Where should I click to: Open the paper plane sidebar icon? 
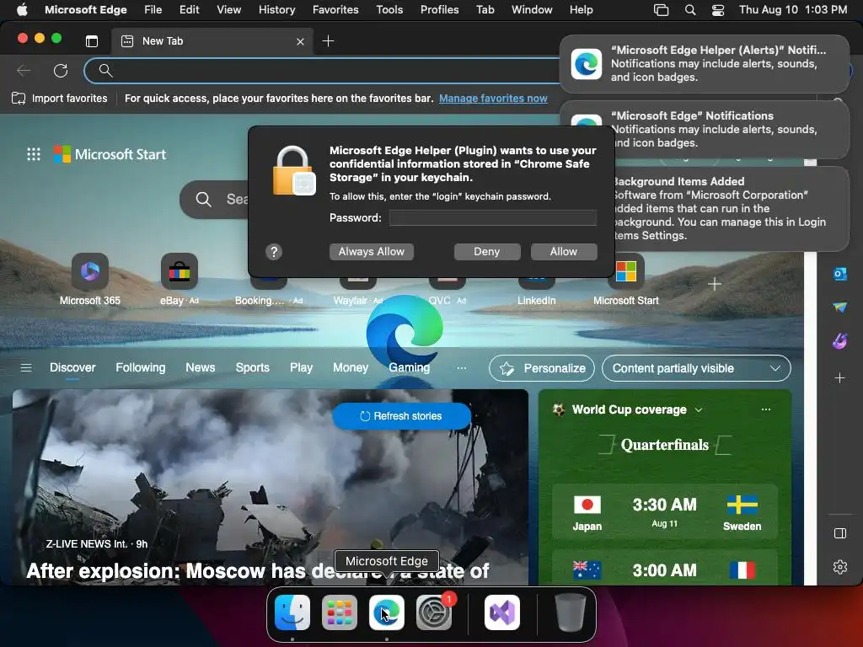coord(840,307)
